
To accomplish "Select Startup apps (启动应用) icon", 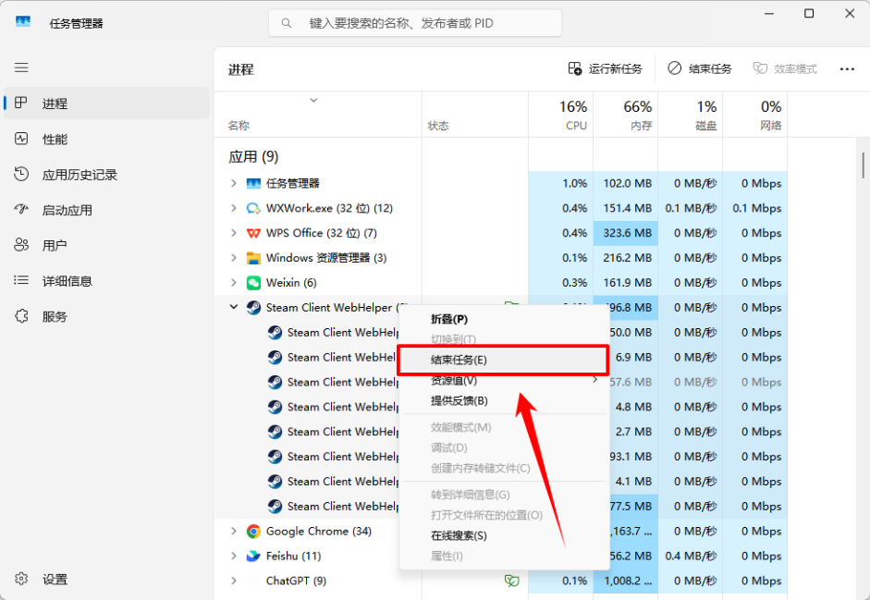I will tap(21, 209).
